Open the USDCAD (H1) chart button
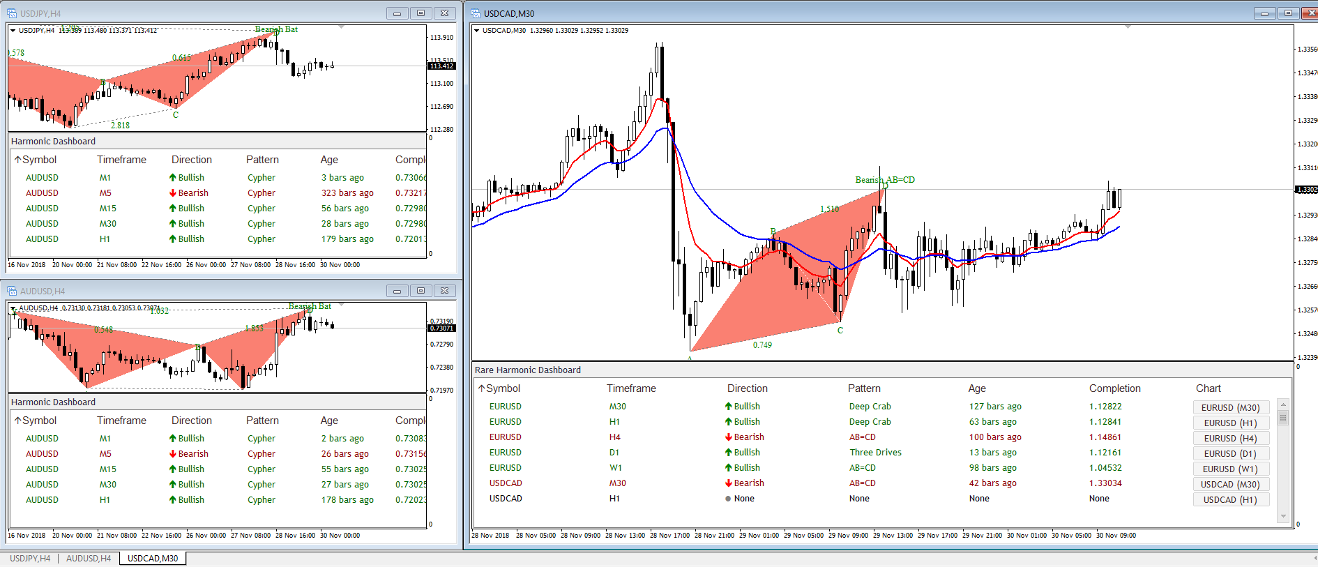Screen dimensions: 1318x567 click(1231, 500)
